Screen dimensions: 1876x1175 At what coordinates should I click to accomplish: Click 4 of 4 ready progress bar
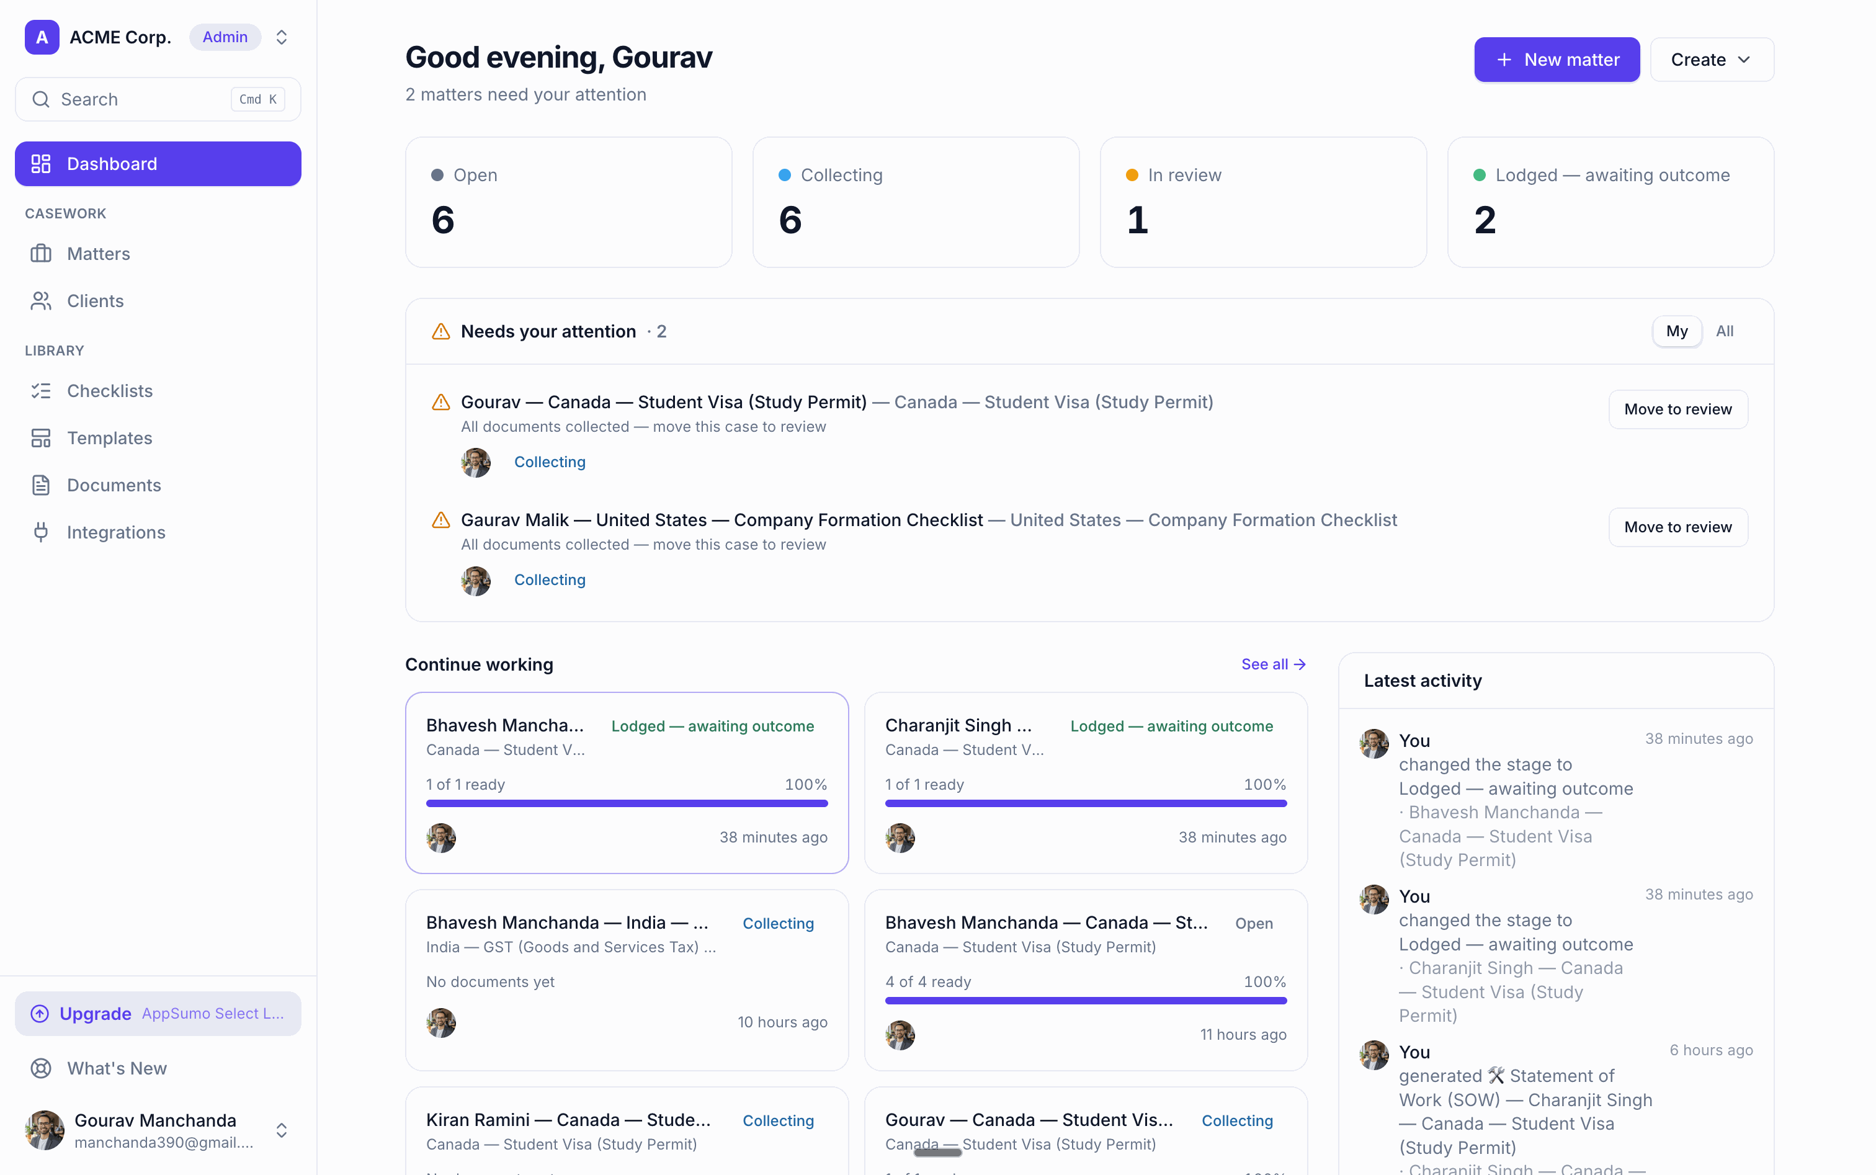tap(1086, 1002)
